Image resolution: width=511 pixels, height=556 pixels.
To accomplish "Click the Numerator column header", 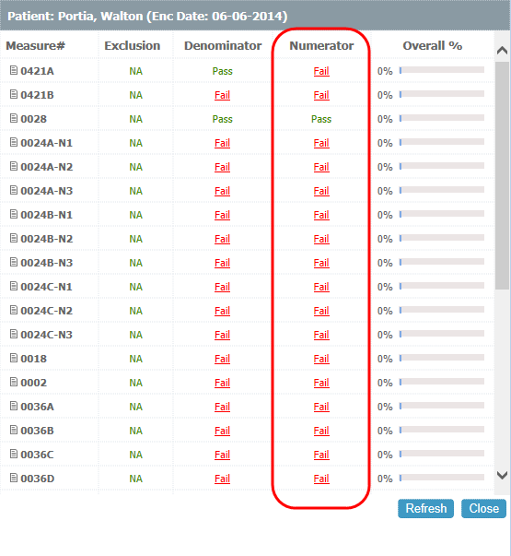I will point(321,46).
